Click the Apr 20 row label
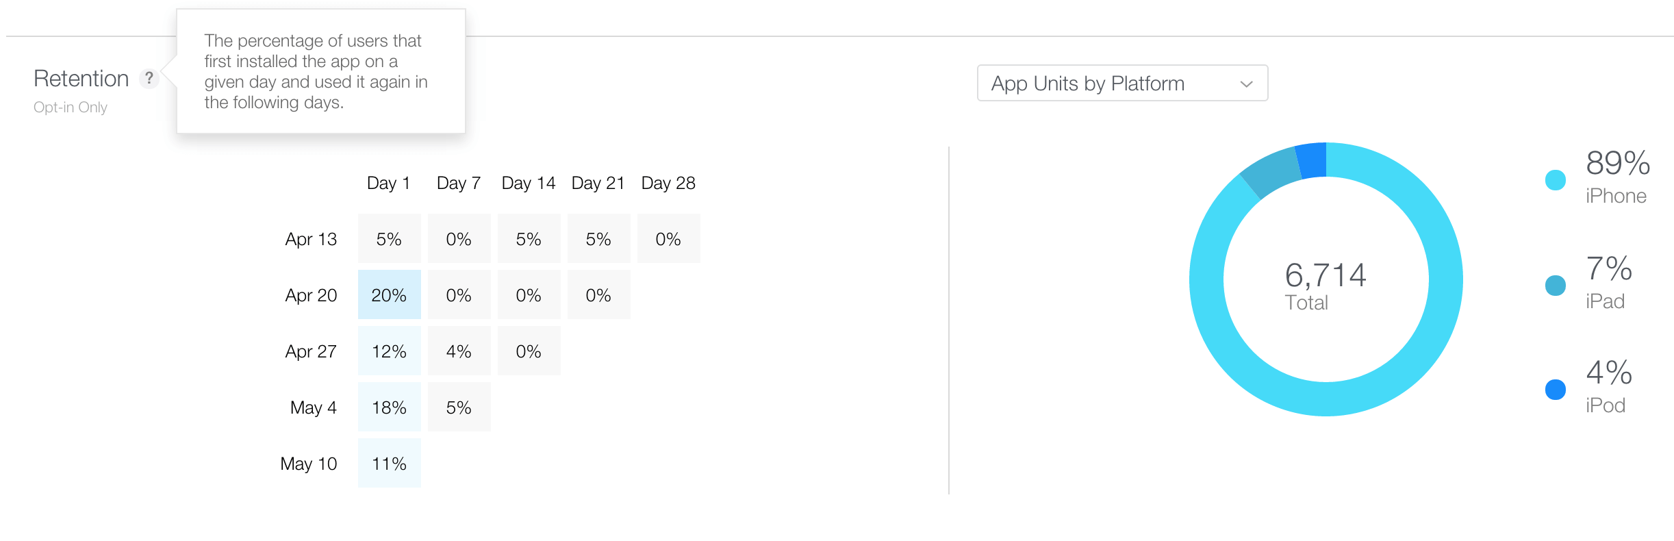Image resolution: width=1674 pixels, height=541 pixels. click(x=312, y=294)
